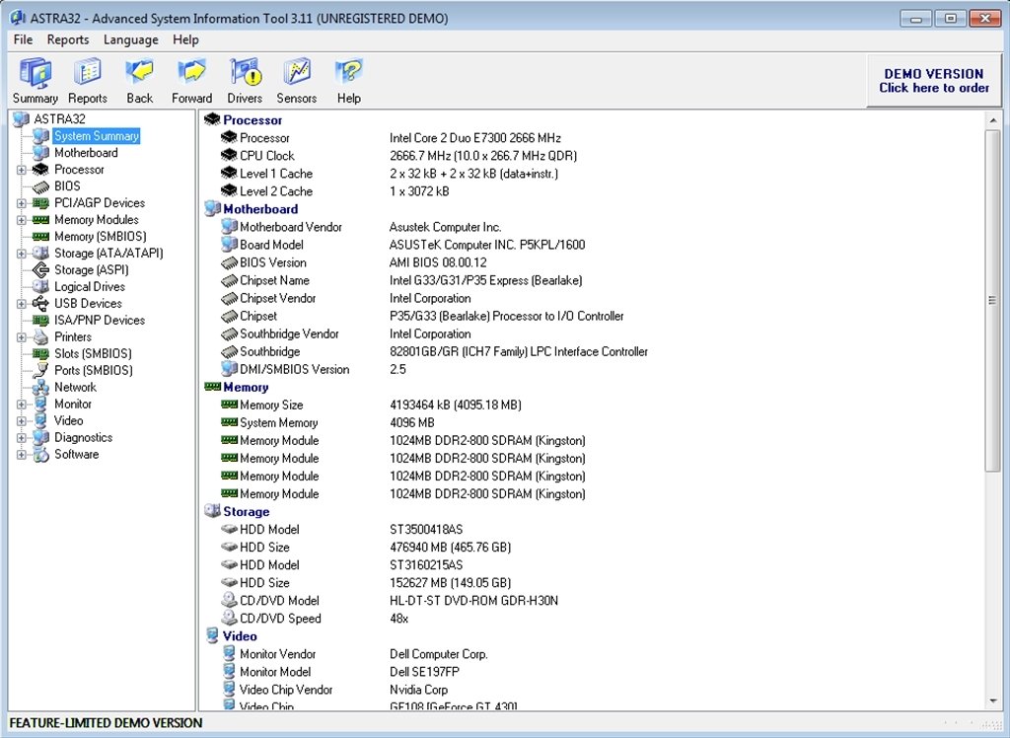This screenshot has height=738, width=1010.
Task: Click the Monitor Model Dell SE197FP value
Action: (x=424, y=672)
